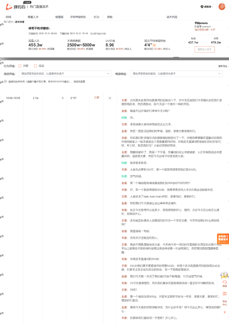The width and height of the screenshot is (229, 324).
Task: Click the 上架 behavior tag
Action: click(x=96, y=97)
